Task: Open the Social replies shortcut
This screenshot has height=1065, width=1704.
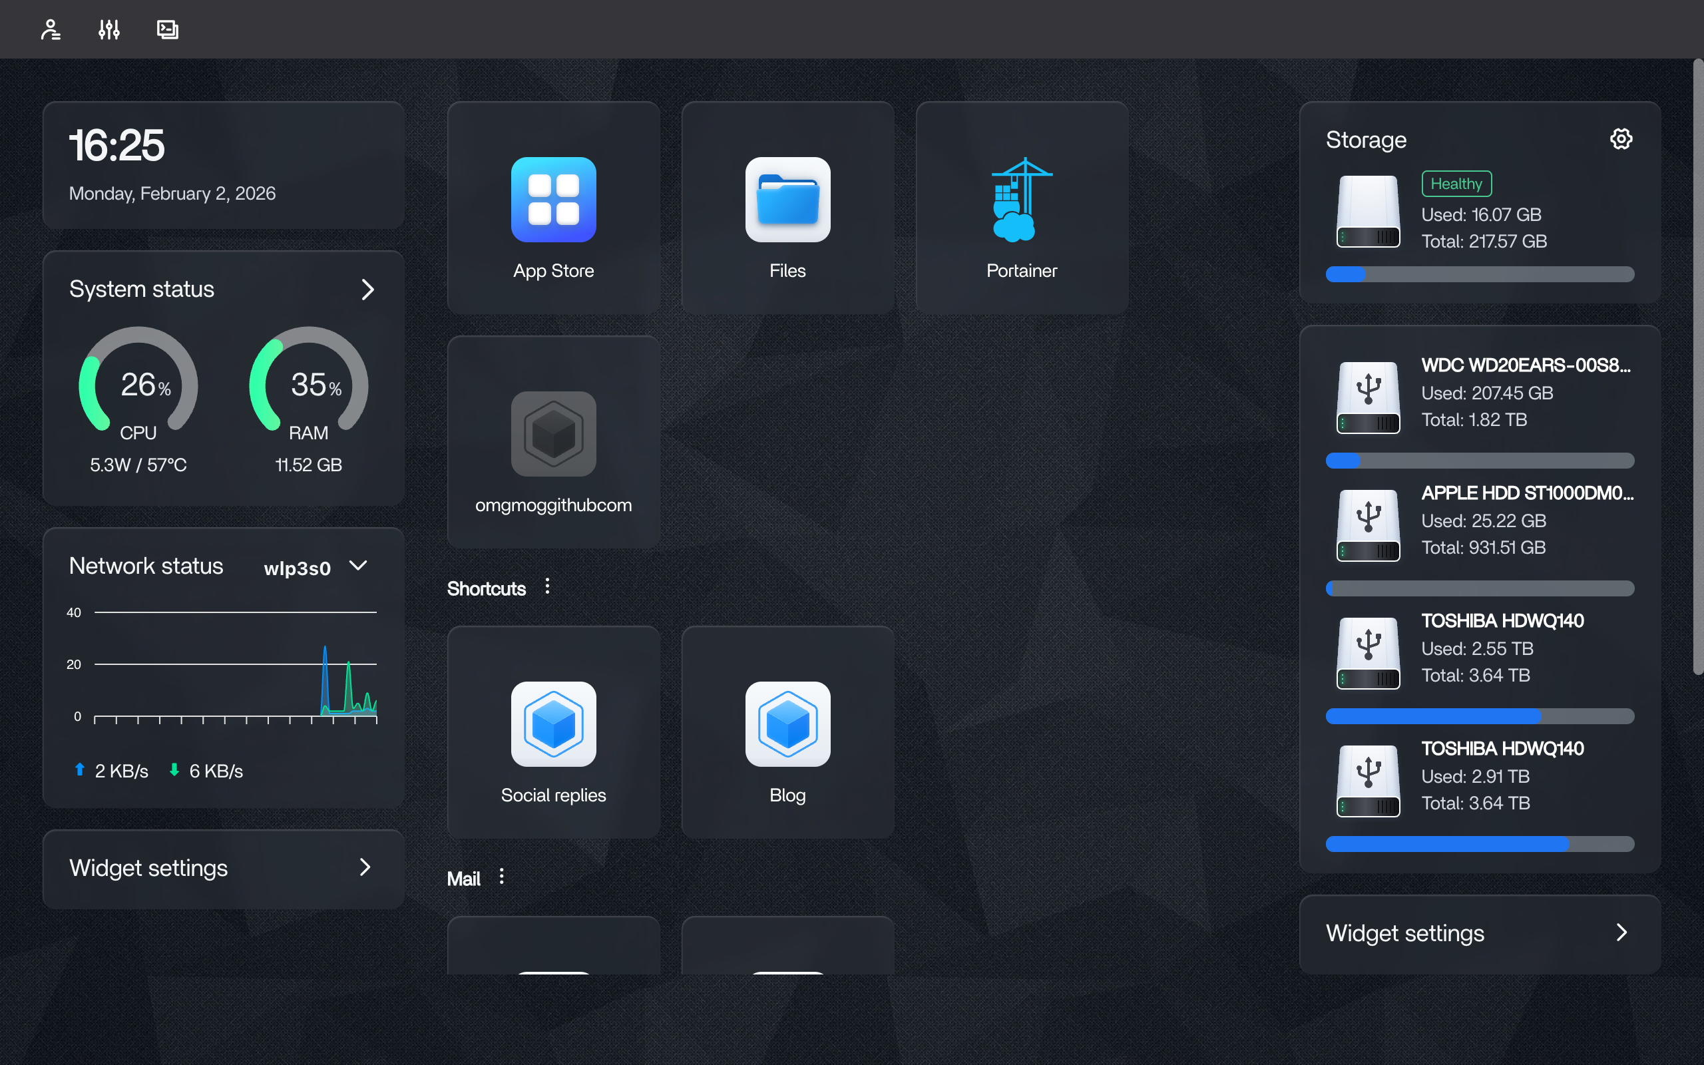Action: [553, 733]
